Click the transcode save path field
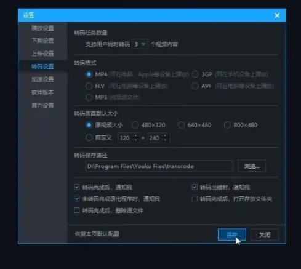Image resolution: width=301 pixels, height=269 pixels. click(x=159, y=166)
